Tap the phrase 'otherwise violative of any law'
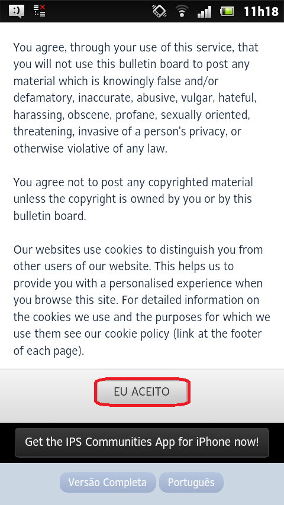 tap(91, 148)
